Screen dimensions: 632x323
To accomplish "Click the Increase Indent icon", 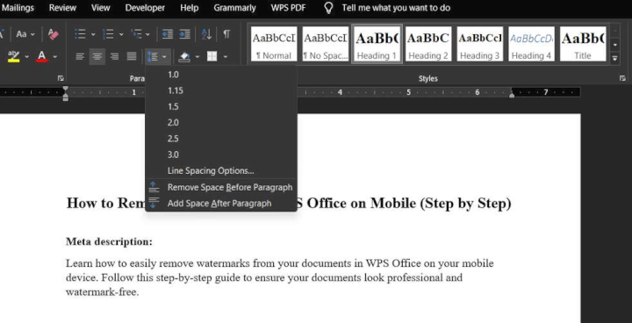I will click(x=184, y=34).
